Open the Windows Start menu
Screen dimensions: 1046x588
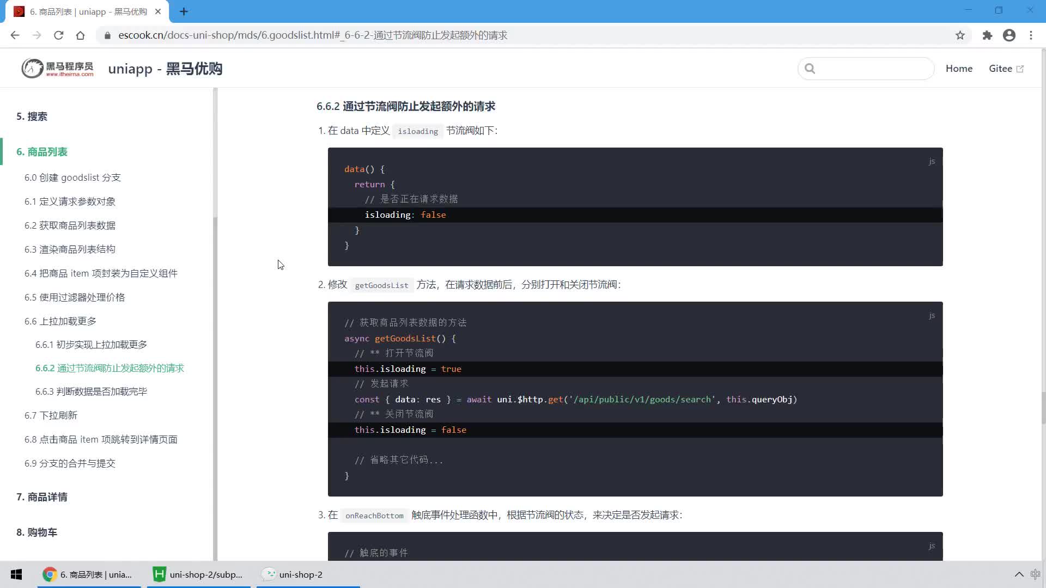[16, 574]
